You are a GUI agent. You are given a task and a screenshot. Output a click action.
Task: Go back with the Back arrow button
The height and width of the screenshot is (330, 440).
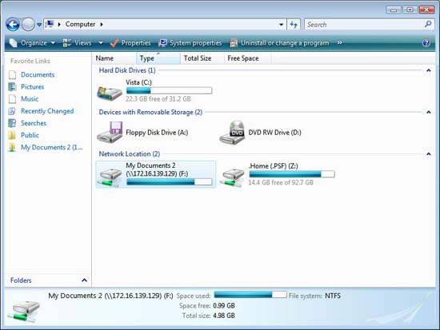click(x=13, y=25)
